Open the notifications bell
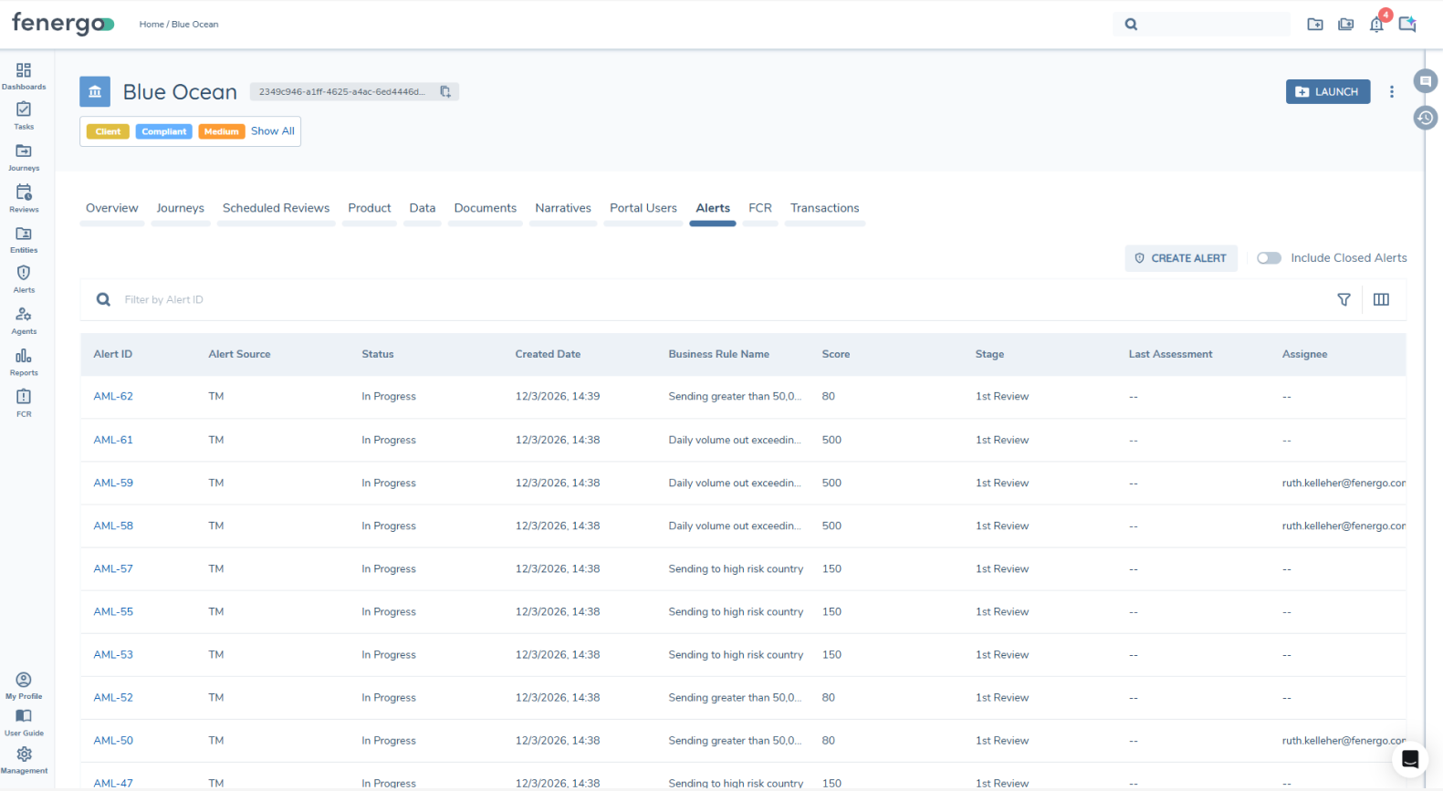Image resolution: width=1443 pixels, height=791 pixels. pos(1376,25)
